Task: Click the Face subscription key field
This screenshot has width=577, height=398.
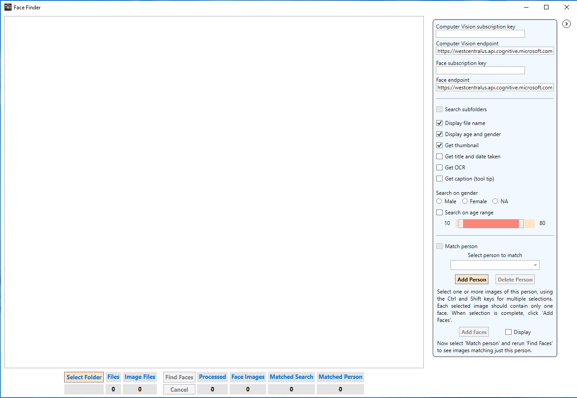Action: pos(480,70)
